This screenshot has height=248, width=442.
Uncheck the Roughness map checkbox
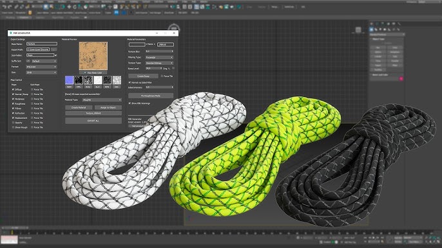point(13,103)
